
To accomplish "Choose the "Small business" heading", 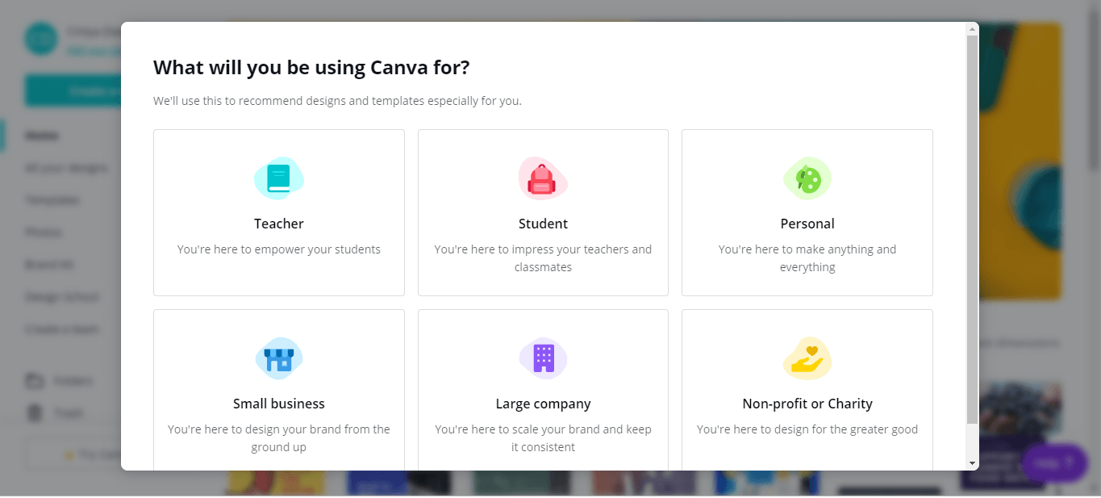I will tap(278, 404).
